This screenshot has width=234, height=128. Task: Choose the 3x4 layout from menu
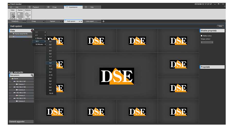pos(50,63)
